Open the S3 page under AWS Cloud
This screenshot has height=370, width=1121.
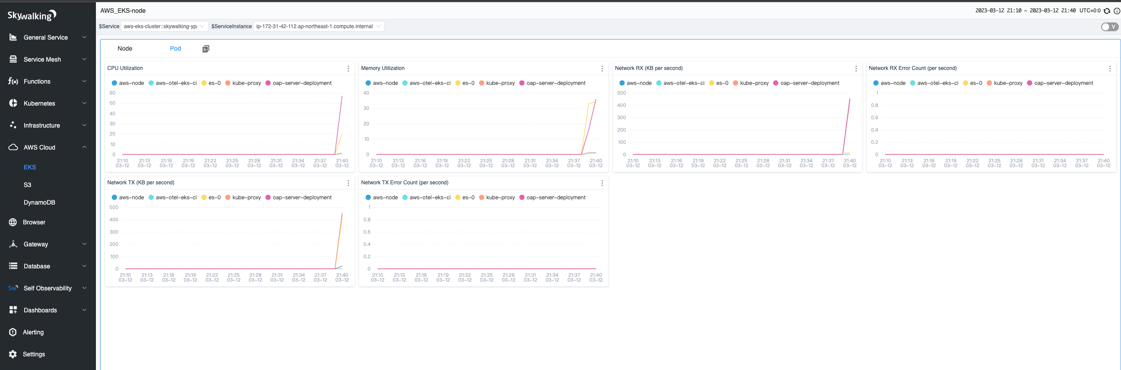pos(27,185)
